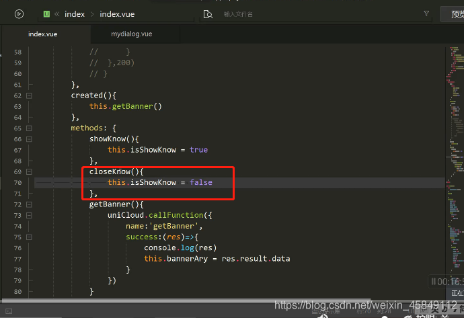The height and width of the screenshot is (318, 464).
Task: Collapse the created() fold marker on line 62
Action: [x=29, y=95]
